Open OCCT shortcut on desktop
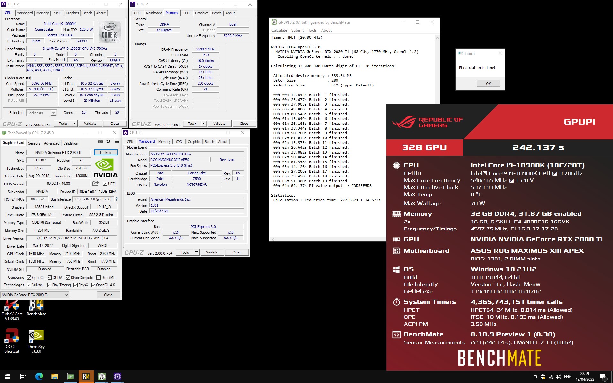This screenshot has width=613, height=383. click(x=12, y=342)
